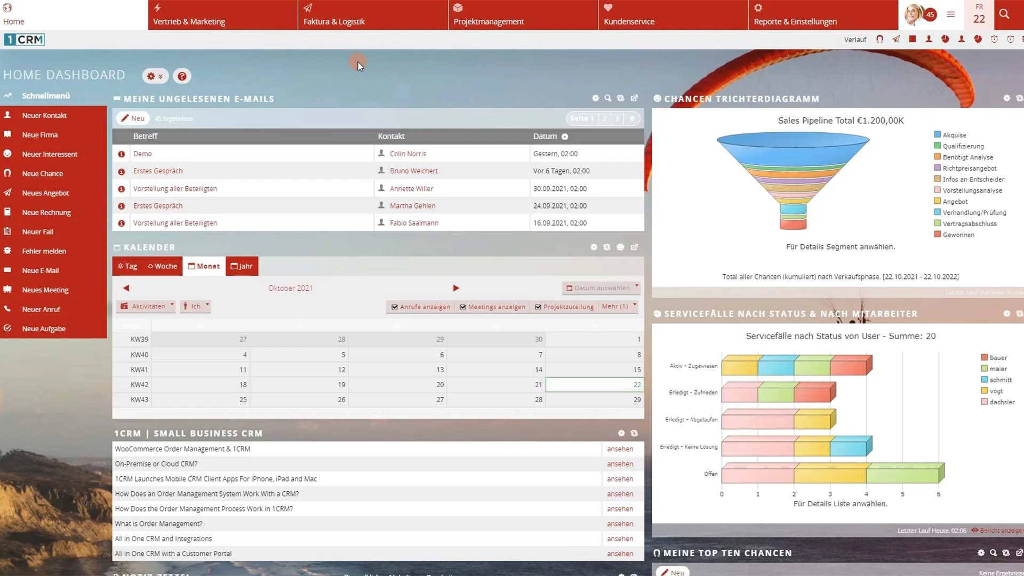
Task: Expand the dashboard settings gear dropdown
Action: [x=155, y=76]
